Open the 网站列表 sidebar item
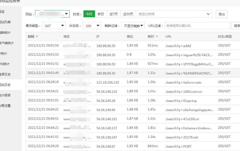This screenshot has width=240, height=151. pyautogui.click(x=5, y=22)
